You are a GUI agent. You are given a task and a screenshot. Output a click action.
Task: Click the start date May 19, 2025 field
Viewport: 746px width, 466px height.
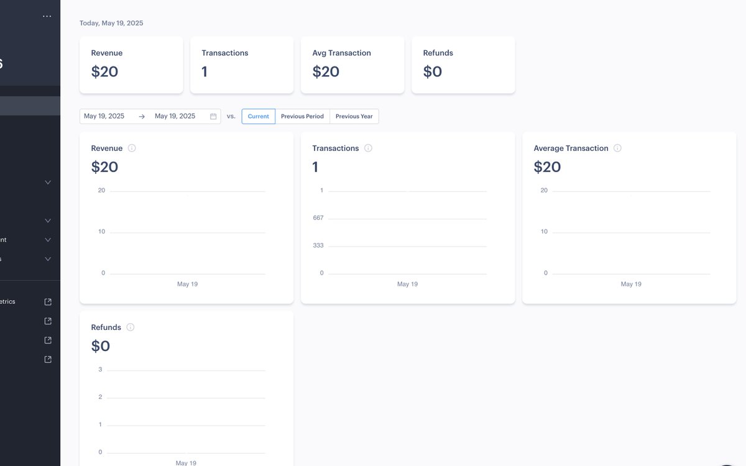click(104, 116)
